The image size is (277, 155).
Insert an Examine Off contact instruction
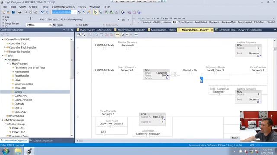click(x=158, y=18)
